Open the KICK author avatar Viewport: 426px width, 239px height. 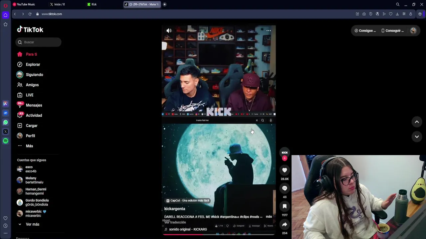click(x=285, y=152)
